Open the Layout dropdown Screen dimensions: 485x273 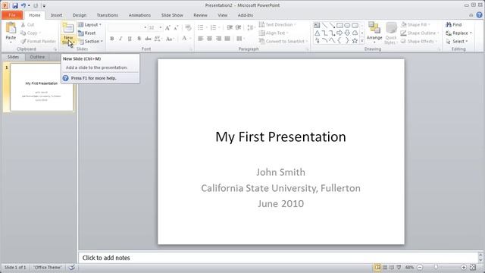coord(89,24)
